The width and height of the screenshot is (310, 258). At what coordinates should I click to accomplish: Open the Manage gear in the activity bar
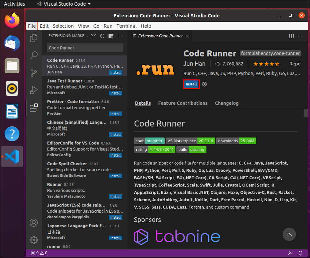(x=34, y=240)
